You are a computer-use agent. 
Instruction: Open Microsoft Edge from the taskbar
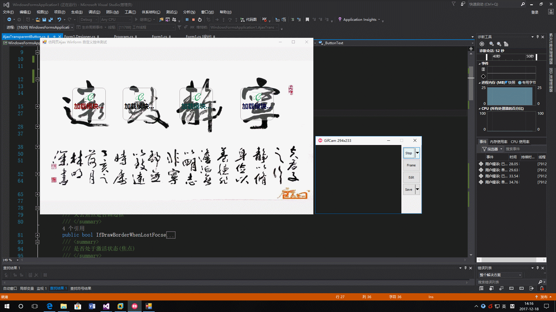pyautogui.click(x=50, y=306)
